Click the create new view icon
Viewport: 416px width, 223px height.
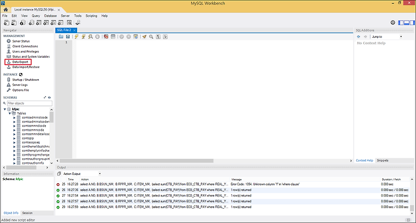pos(46,23)
